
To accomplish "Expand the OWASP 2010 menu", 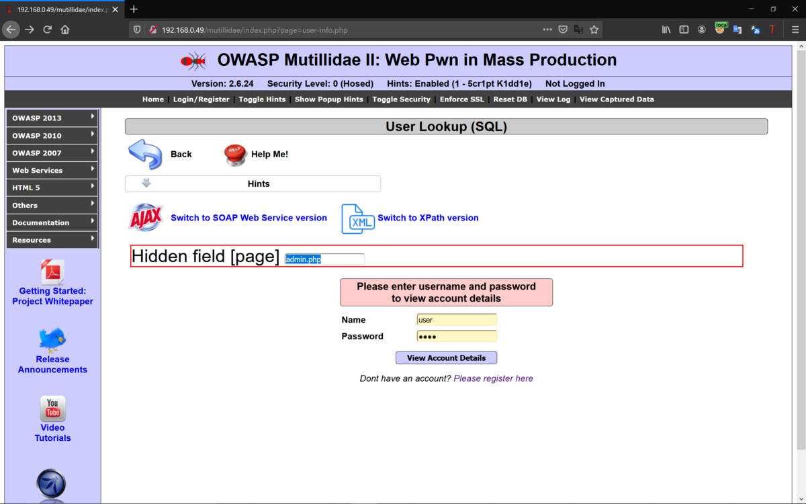I will click(x=52, y=135).
